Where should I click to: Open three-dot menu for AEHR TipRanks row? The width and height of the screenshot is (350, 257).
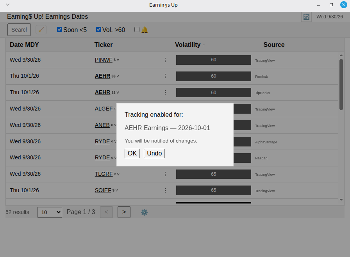pyautogui.click(x=165, y=92)
